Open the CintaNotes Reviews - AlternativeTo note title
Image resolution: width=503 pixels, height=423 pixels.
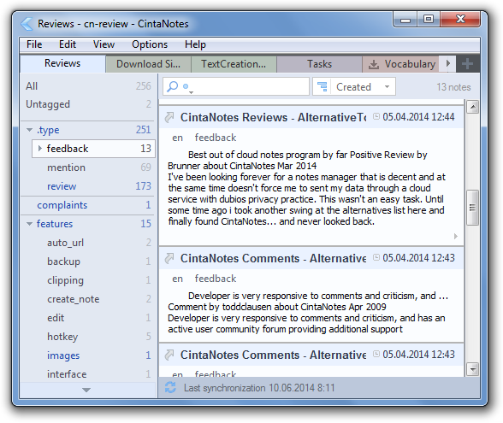(x=273, y=117)
